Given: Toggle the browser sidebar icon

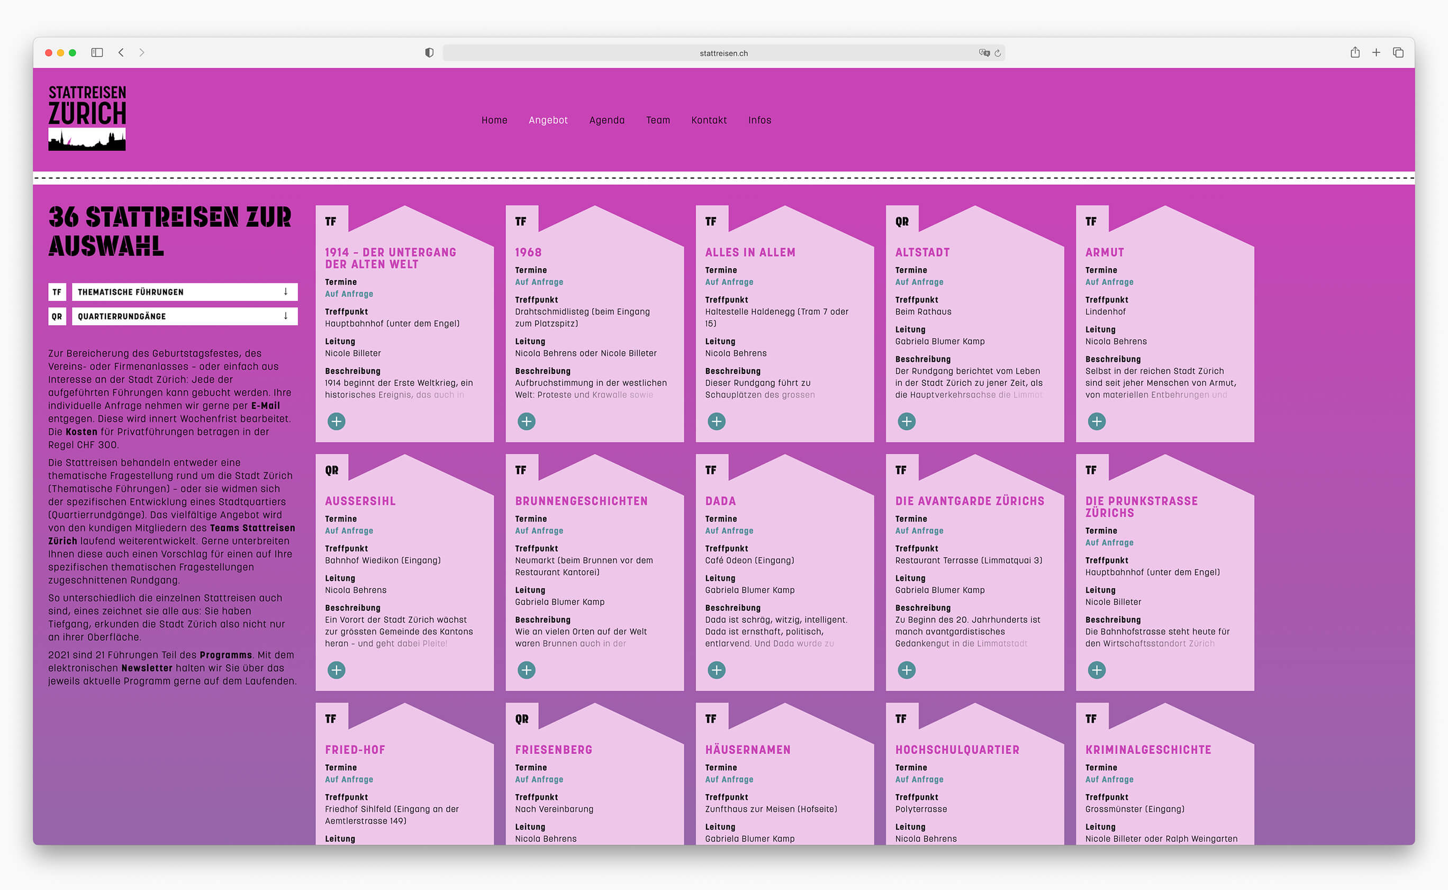Looking at the screenshot, I should [97, 52].
